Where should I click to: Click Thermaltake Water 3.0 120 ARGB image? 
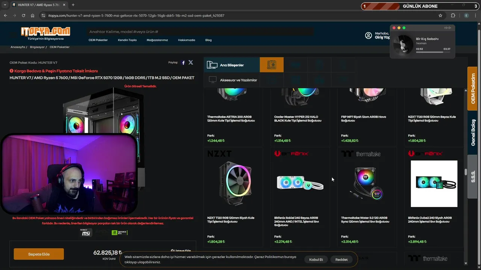tap(367, 184)
